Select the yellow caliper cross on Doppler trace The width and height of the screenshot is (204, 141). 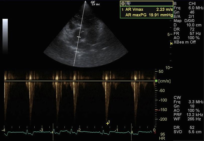108,123
